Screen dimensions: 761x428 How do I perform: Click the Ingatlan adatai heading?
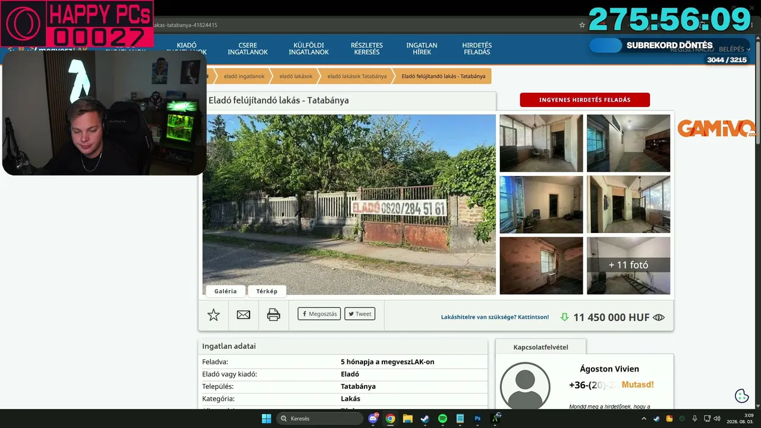(229, 346)
